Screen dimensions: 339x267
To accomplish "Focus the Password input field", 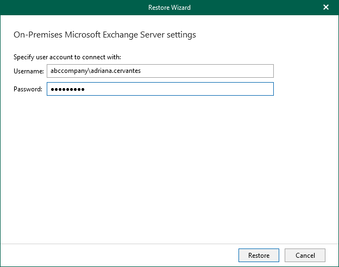I will tap(160, 89).
